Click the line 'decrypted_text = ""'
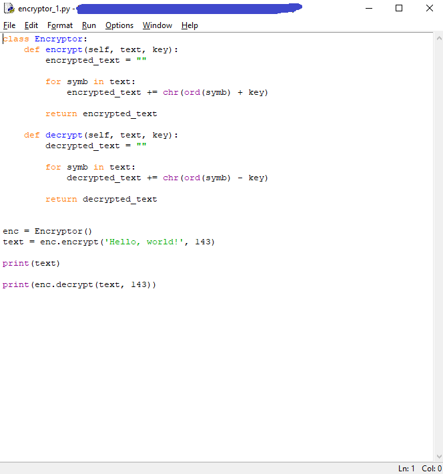Image resolution: width=443 pixels, height=474 pixels. pyautogui.click(x=96, y=146)
